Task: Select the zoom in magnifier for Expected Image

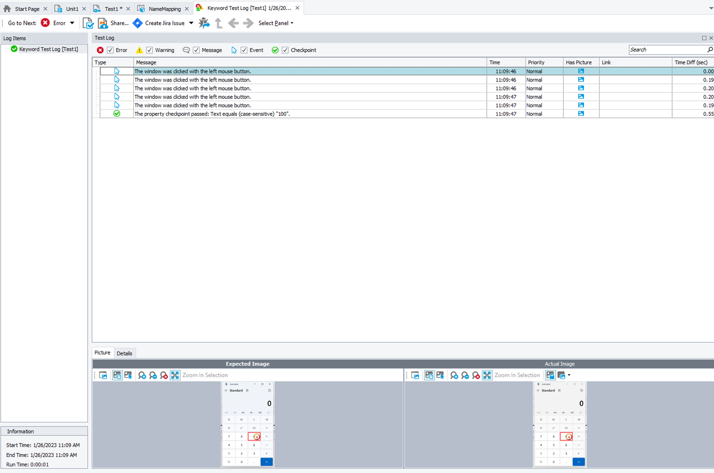Action: click(142, 375)
